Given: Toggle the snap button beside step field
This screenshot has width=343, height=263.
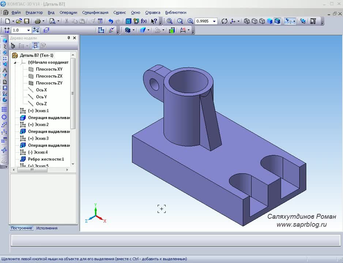Looking at the screenshot, I should tap(36, 30).
